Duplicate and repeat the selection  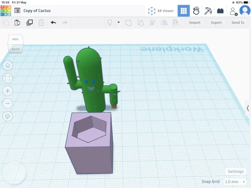point(29,23)
